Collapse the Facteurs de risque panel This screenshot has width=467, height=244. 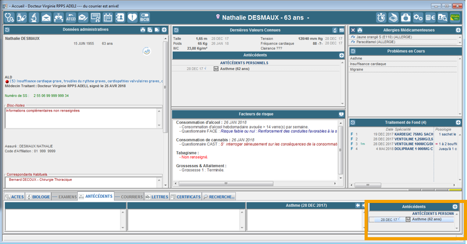point(176,114)
